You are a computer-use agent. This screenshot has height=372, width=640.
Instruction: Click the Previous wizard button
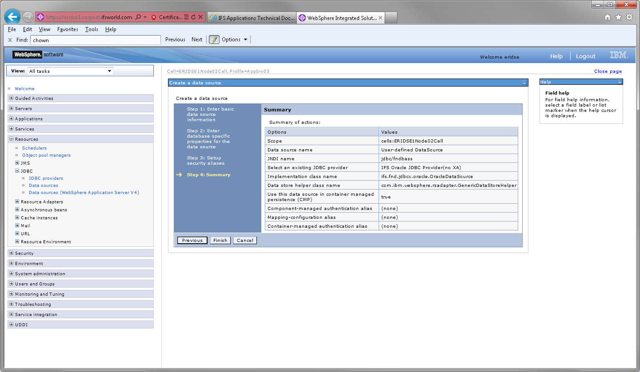click(x=192, y=240)
